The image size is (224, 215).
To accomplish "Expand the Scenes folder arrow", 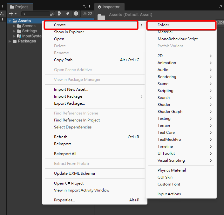I will click(14, 26).
